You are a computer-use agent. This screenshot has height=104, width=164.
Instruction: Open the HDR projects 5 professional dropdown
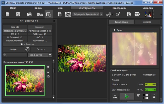coord(101,15)
